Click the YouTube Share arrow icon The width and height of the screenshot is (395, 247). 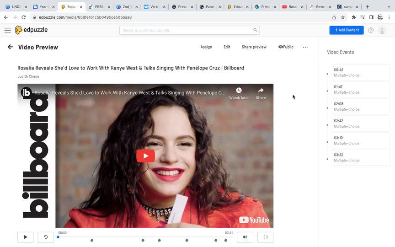261,90
